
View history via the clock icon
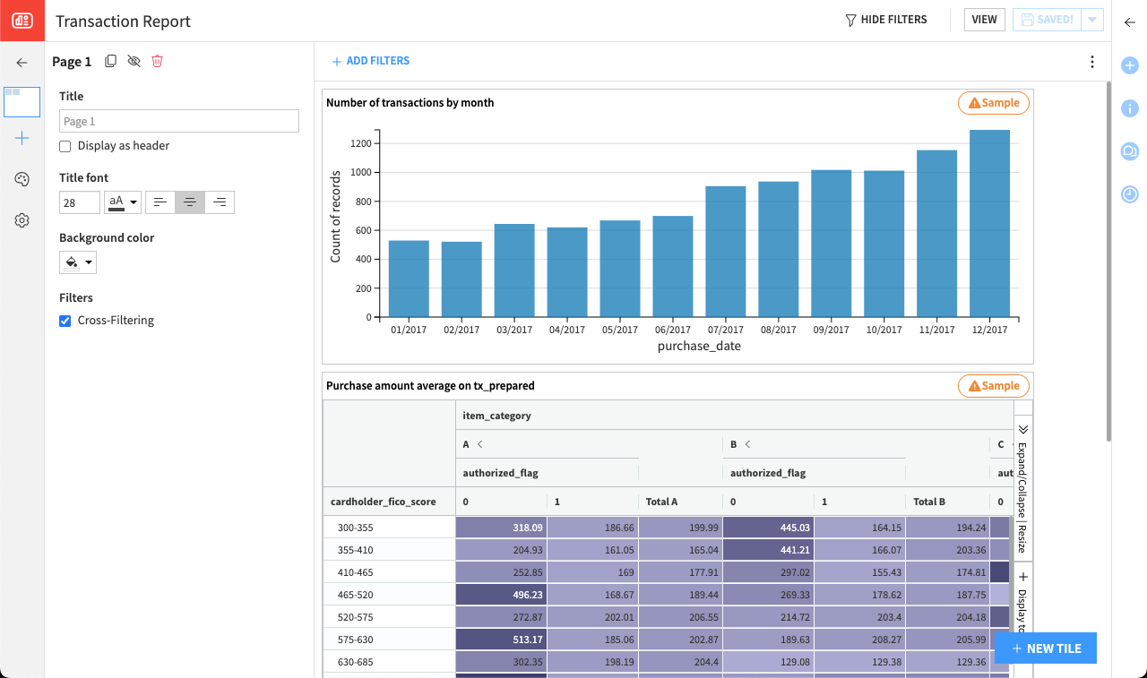tap(1130, 193)
